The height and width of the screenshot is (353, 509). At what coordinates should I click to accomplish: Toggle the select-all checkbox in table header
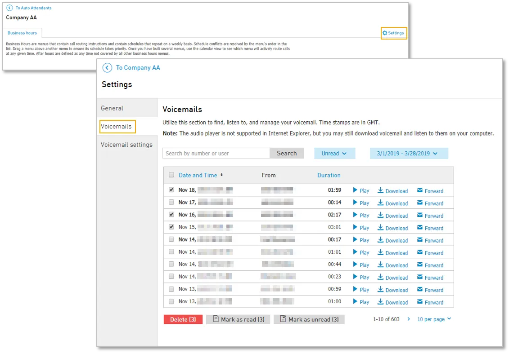(x=171, y=175)
